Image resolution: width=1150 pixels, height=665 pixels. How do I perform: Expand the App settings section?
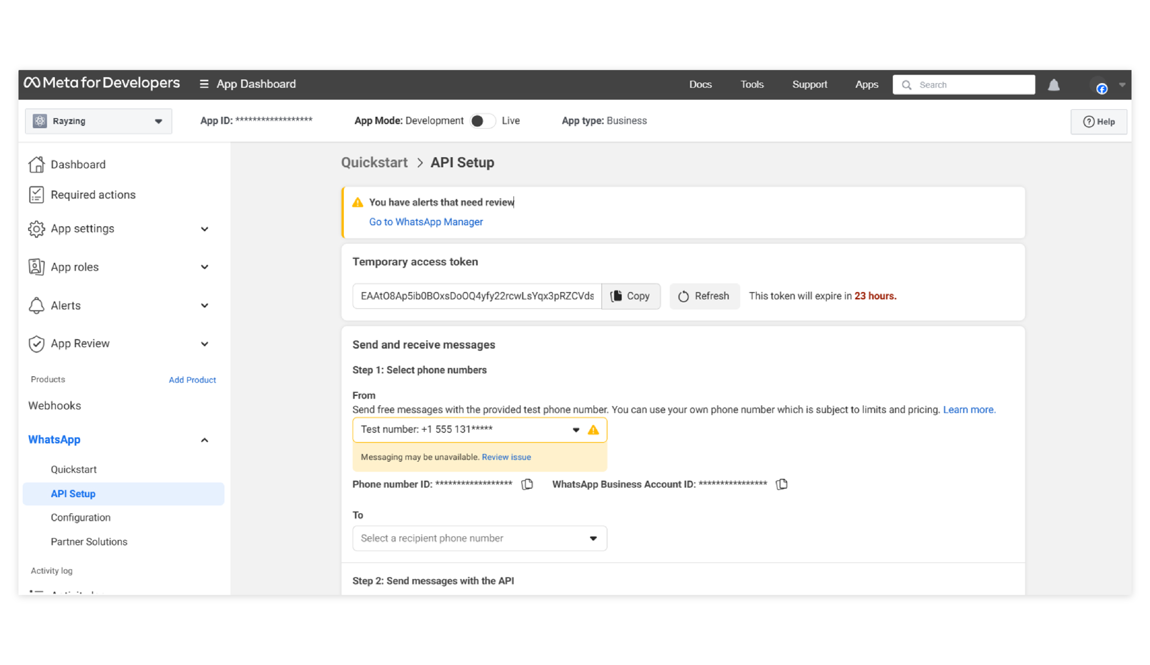point(204,229)
